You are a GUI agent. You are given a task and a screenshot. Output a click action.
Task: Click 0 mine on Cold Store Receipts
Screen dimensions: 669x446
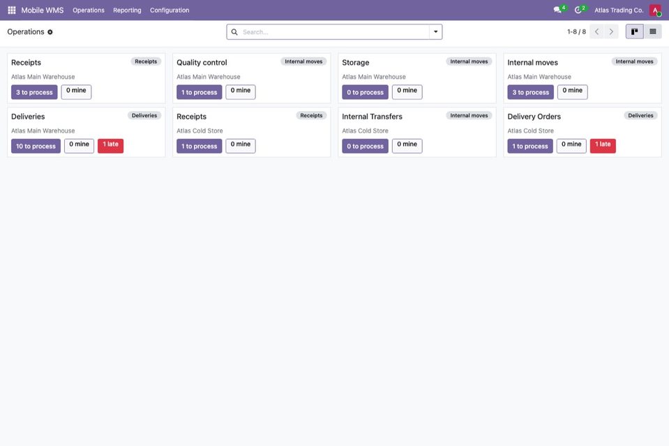(241, 146)
